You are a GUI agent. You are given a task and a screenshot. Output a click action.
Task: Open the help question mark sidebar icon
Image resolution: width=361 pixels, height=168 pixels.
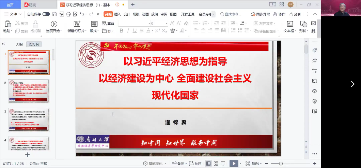coord(314,91)
